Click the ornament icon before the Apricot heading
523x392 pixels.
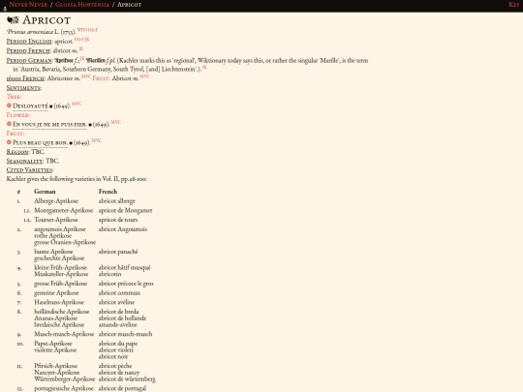[x=13, y=20]
